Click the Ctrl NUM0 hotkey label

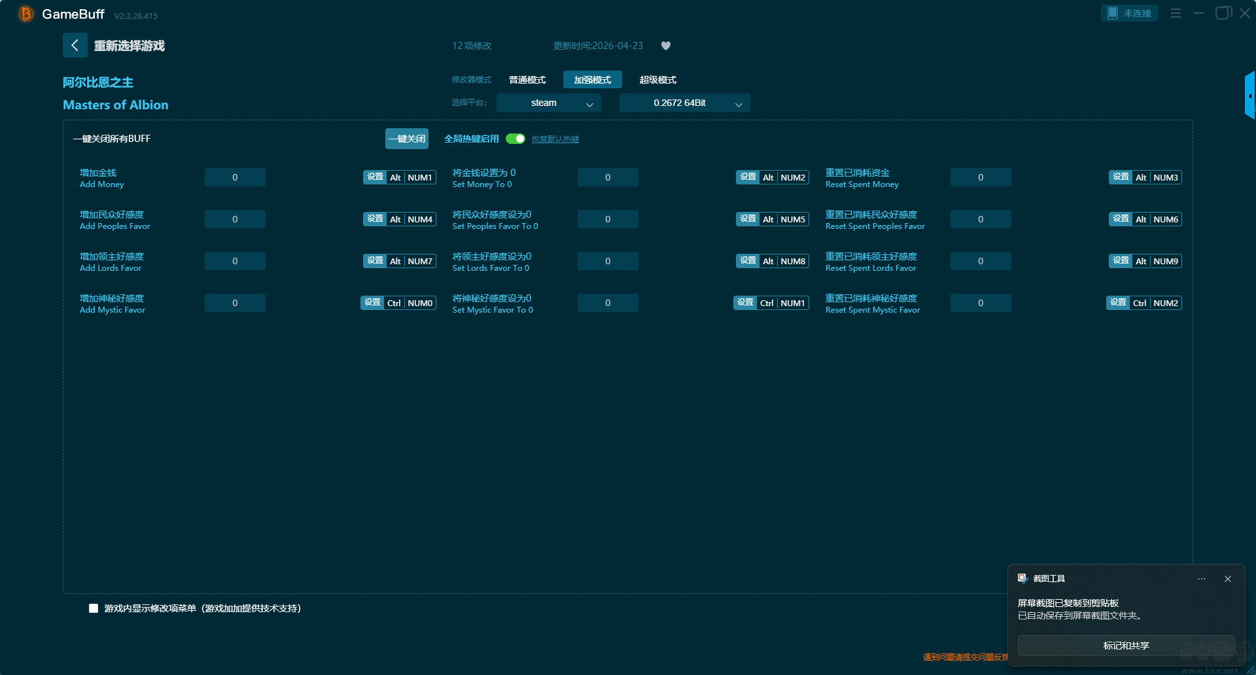[410, 303]
